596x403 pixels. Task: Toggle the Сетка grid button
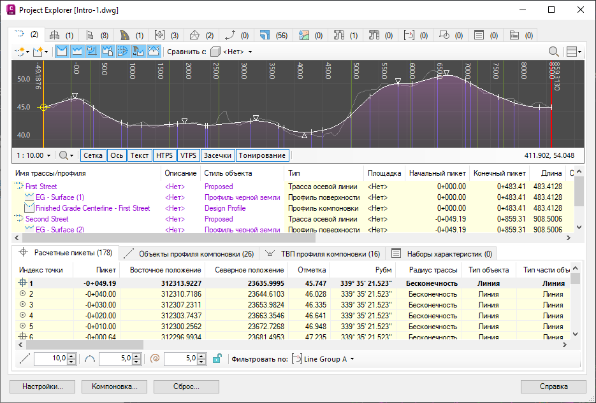pyautogui.click(x=93, y=155)
